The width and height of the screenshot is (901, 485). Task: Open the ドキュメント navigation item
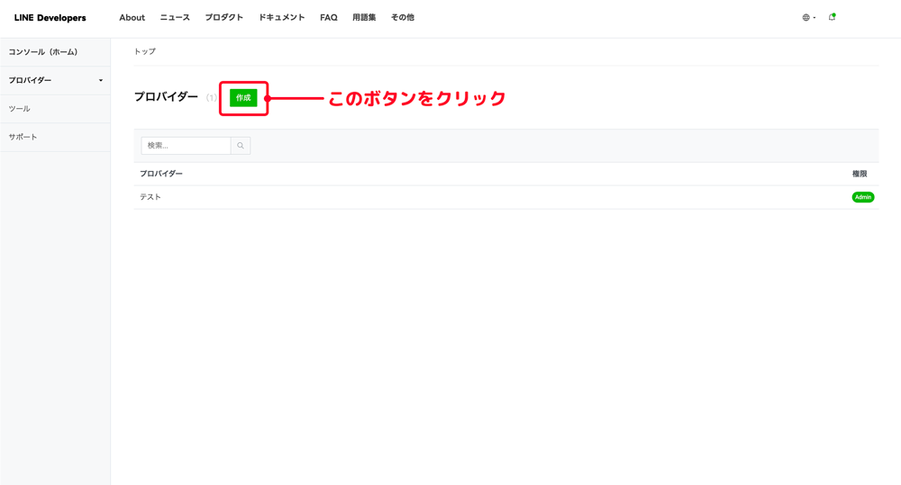click(x=281, y=18)
